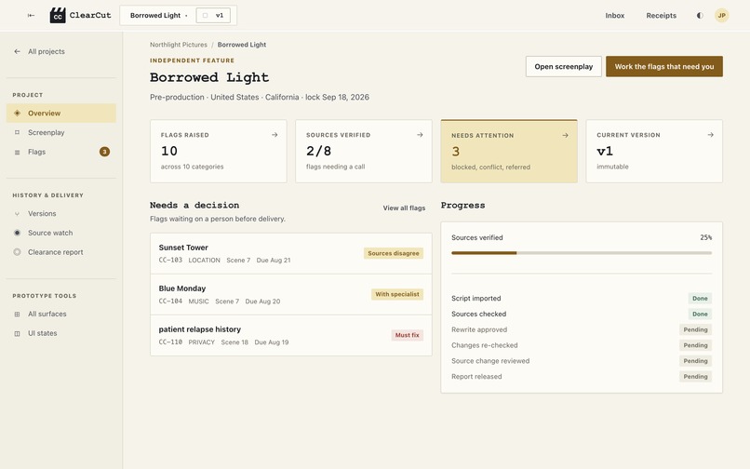Click the arrow on Needs Attention card
750x469 pixels.
tap(566, 136)
